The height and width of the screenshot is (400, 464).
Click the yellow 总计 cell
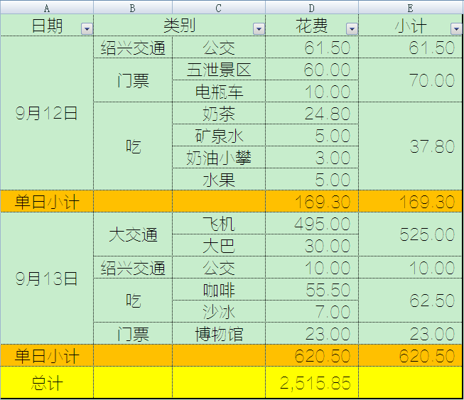tap(47, 383)
